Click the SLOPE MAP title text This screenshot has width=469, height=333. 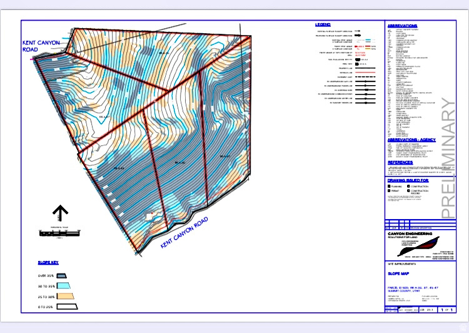(400, 274)
